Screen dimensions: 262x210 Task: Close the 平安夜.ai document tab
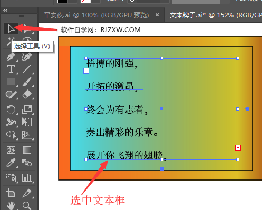[157, 15]
